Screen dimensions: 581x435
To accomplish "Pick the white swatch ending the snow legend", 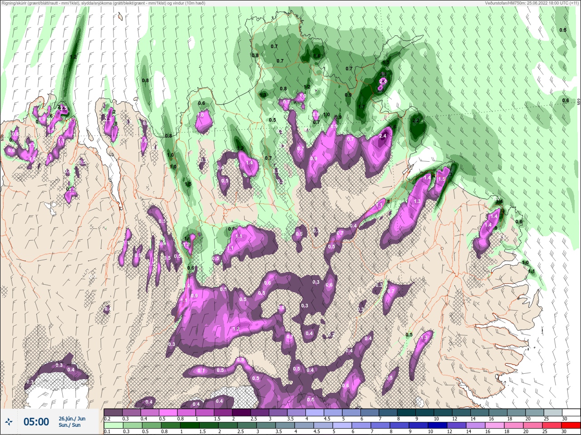I will tap(571, 412).
